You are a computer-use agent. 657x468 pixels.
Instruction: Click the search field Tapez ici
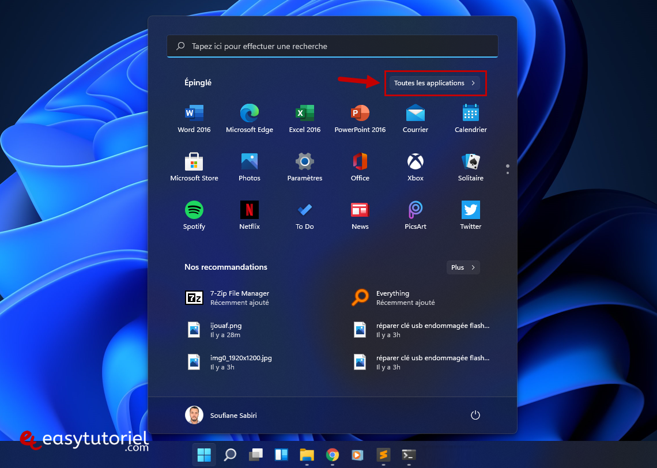(333, 46)
